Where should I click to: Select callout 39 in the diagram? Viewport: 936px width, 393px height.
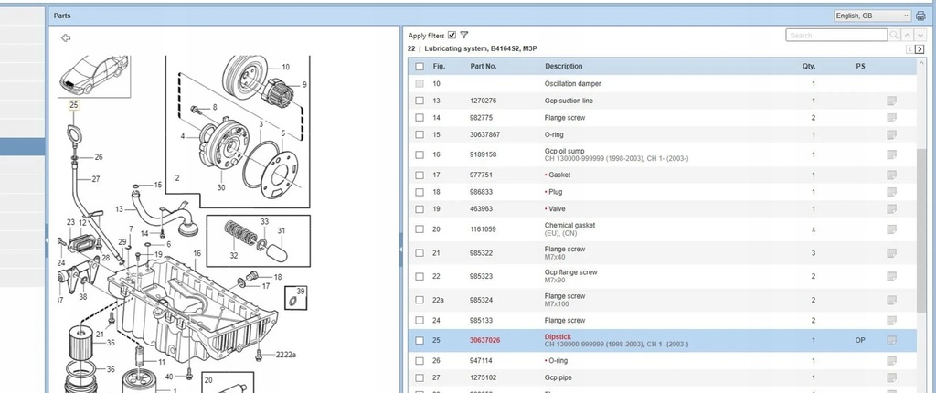click(x=301, y=291)
